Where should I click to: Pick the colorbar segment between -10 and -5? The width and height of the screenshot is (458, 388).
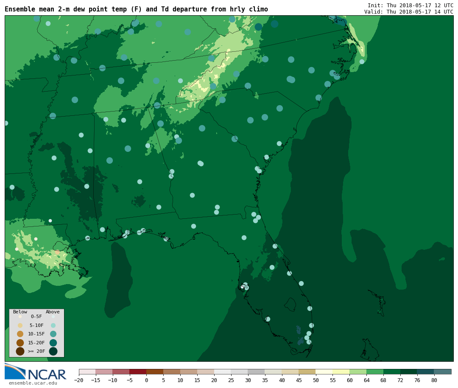click(x=121, y=371)
